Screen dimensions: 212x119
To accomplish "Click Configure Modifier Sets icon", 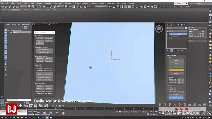I will (x=182, y=51).
